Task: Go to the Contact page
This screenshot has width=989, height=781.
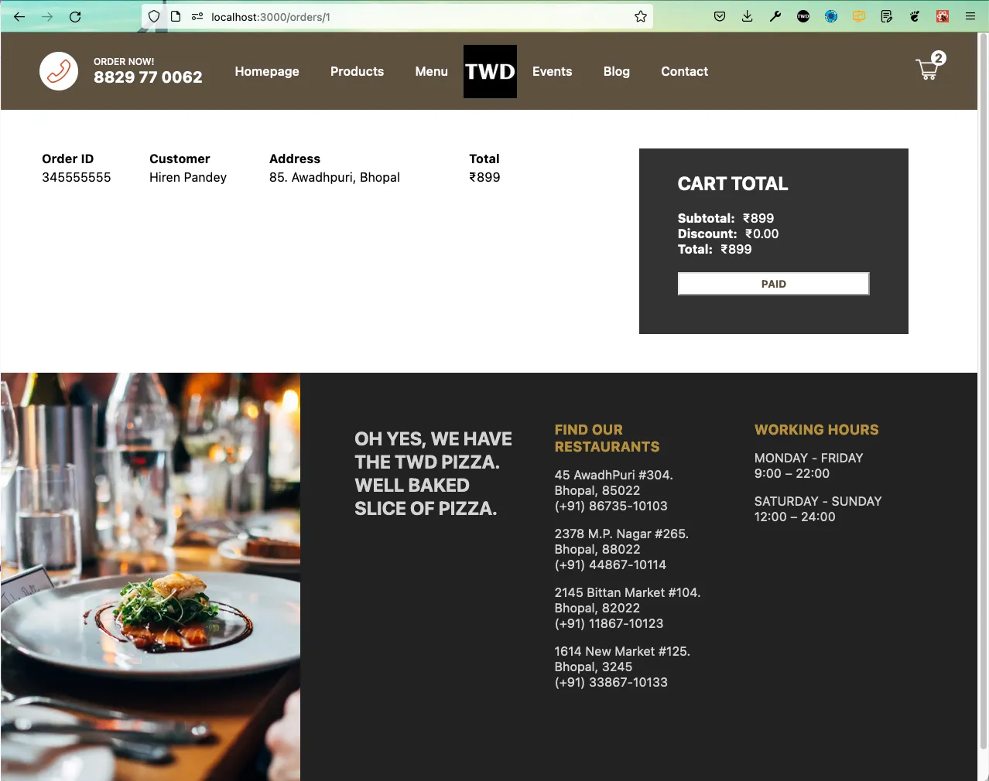Action: pyautogui.click(x=684, y=71)
